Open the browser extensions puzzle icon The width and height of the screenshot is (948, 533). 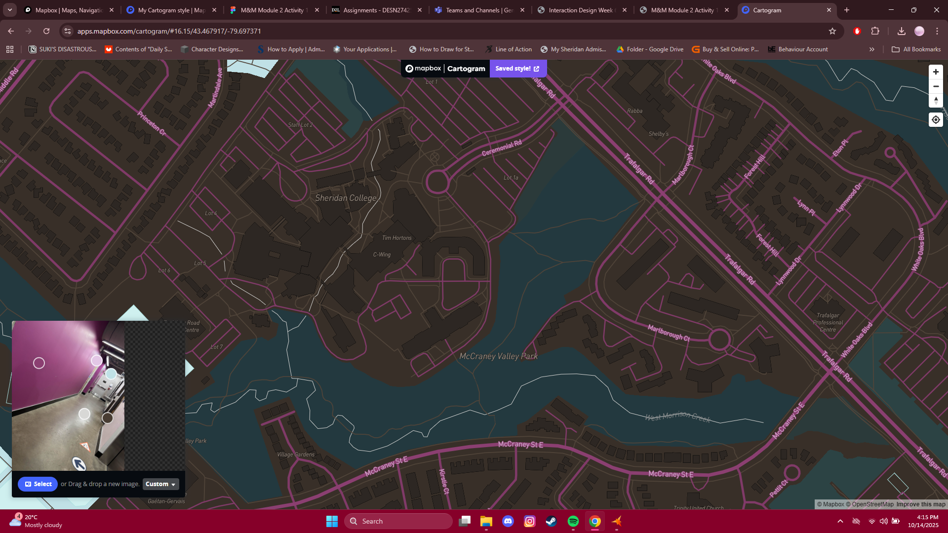point(875,31)
